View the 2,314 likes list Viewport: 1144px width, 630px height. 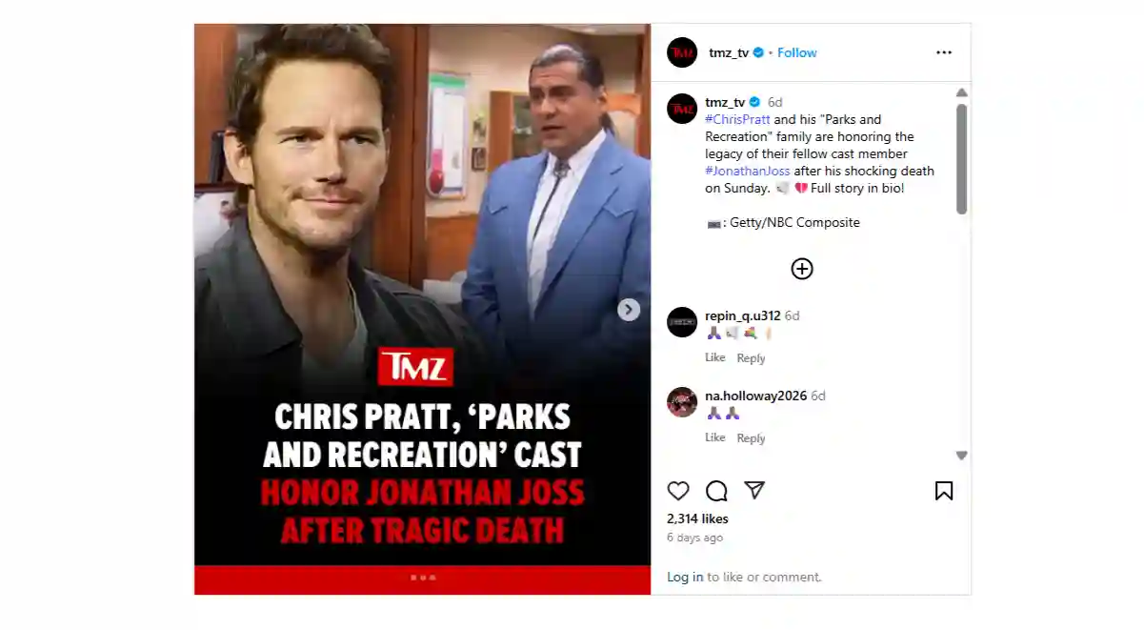[697, 518]
